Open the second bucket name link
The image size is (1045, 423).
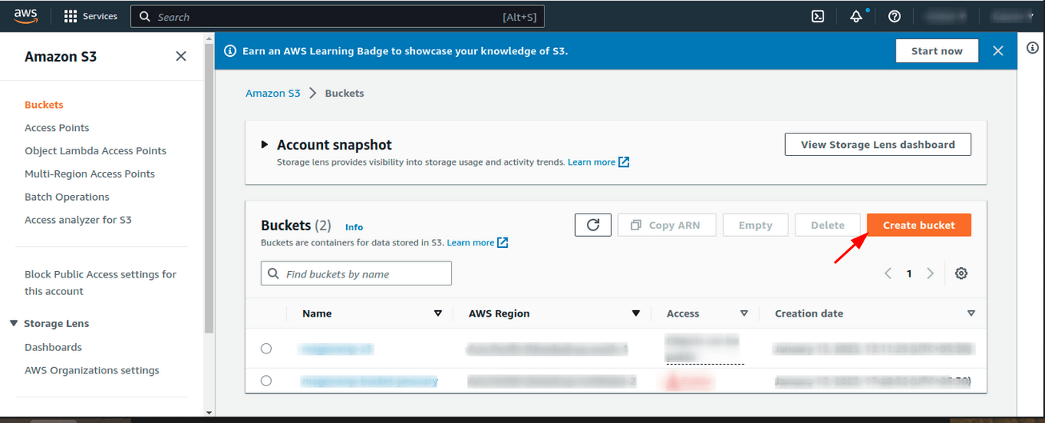click(369, 381)
